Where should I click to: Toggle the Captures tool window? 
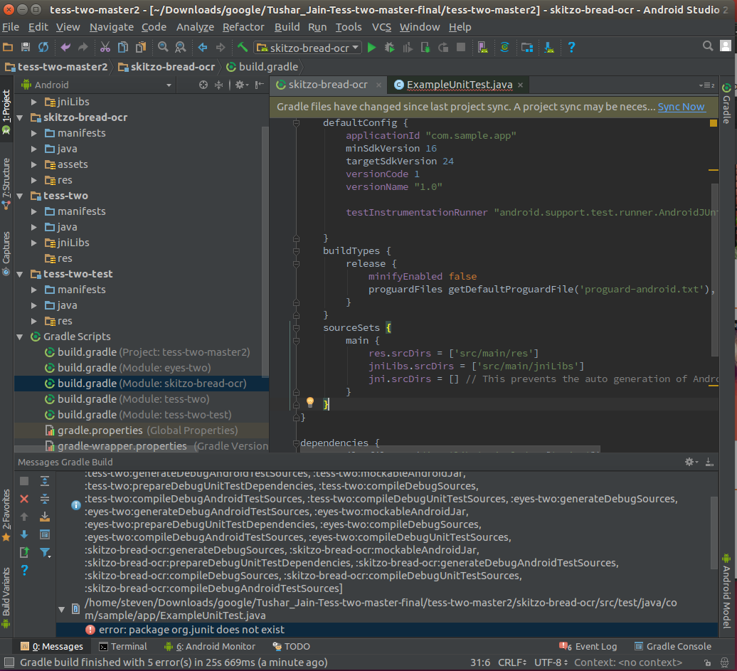[6, 253]
